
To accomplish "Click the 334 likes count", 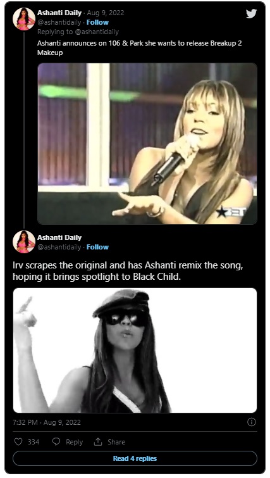I will click(x=34, y=442).
